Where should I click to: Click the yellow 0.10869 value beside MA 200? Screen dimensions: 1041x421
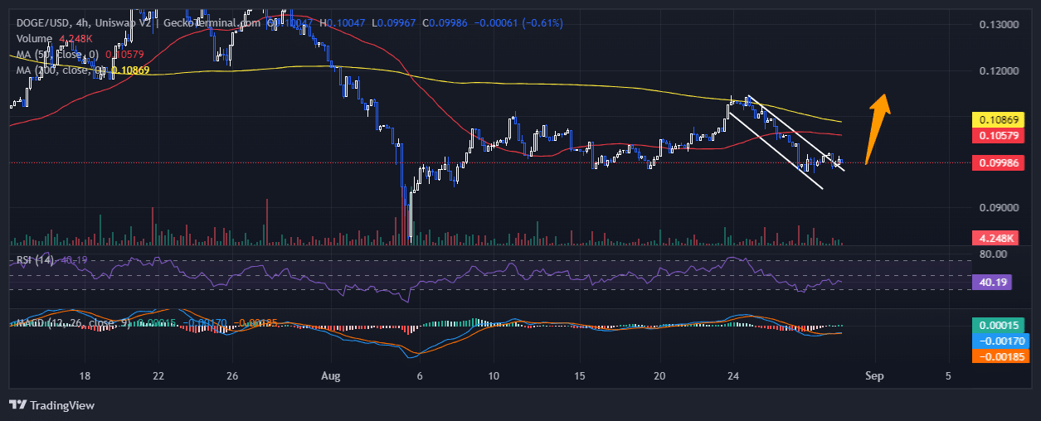[x=130, y=71]
